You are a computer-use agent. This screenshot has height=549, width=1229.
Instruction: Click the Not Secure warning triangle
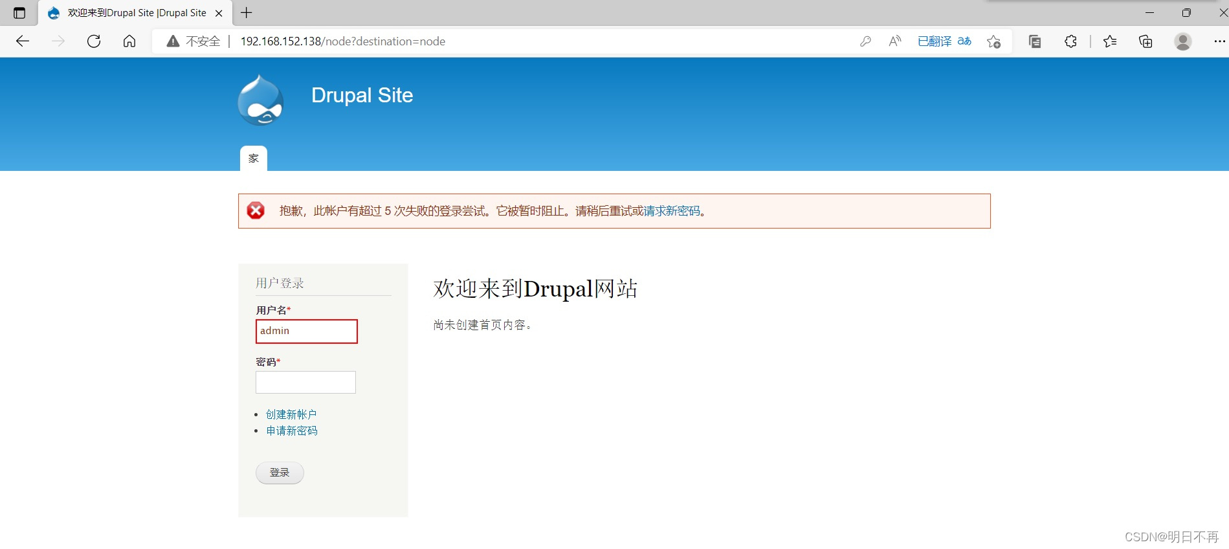click(x=173, y=41)
